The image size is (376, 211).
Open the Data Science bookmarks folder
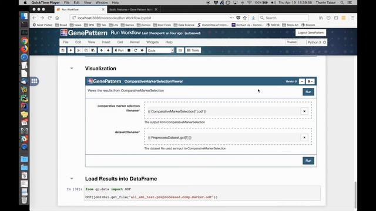coord(184,25)
